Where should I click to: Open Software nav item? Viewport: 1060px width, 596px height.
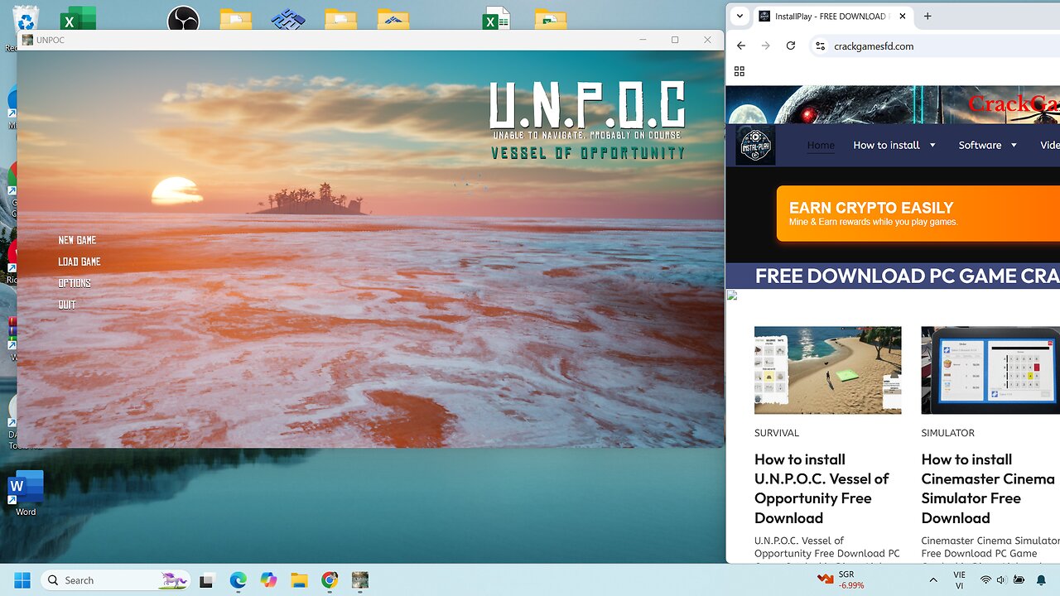980,145
